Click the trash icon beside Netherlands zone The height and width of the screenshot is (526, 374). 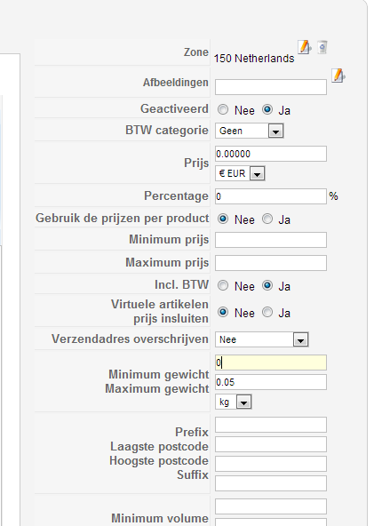pyautogui.click(x=322, y=47)
